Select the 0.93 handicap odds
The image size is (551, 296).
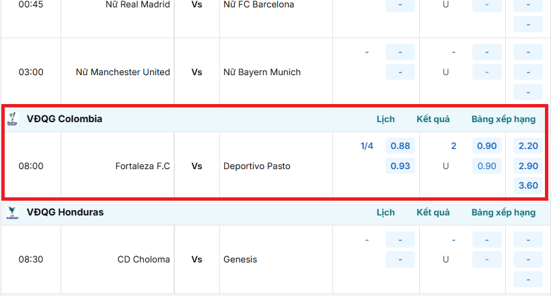pyautogui.click(x=400, y=166)
